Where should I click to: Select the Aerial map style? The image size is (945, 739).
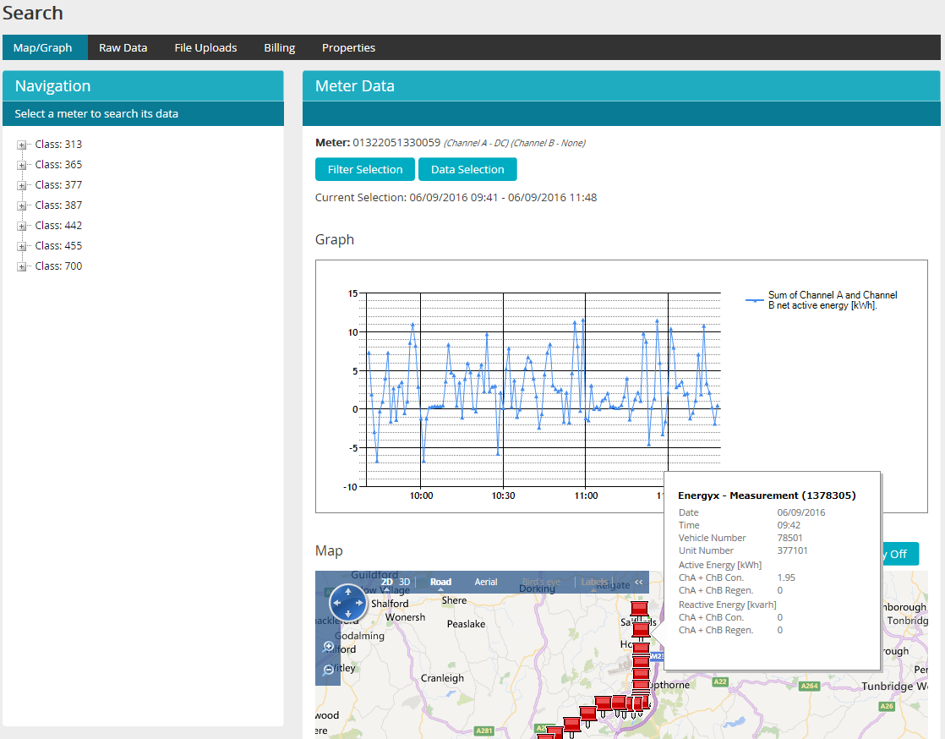[486, 582]
